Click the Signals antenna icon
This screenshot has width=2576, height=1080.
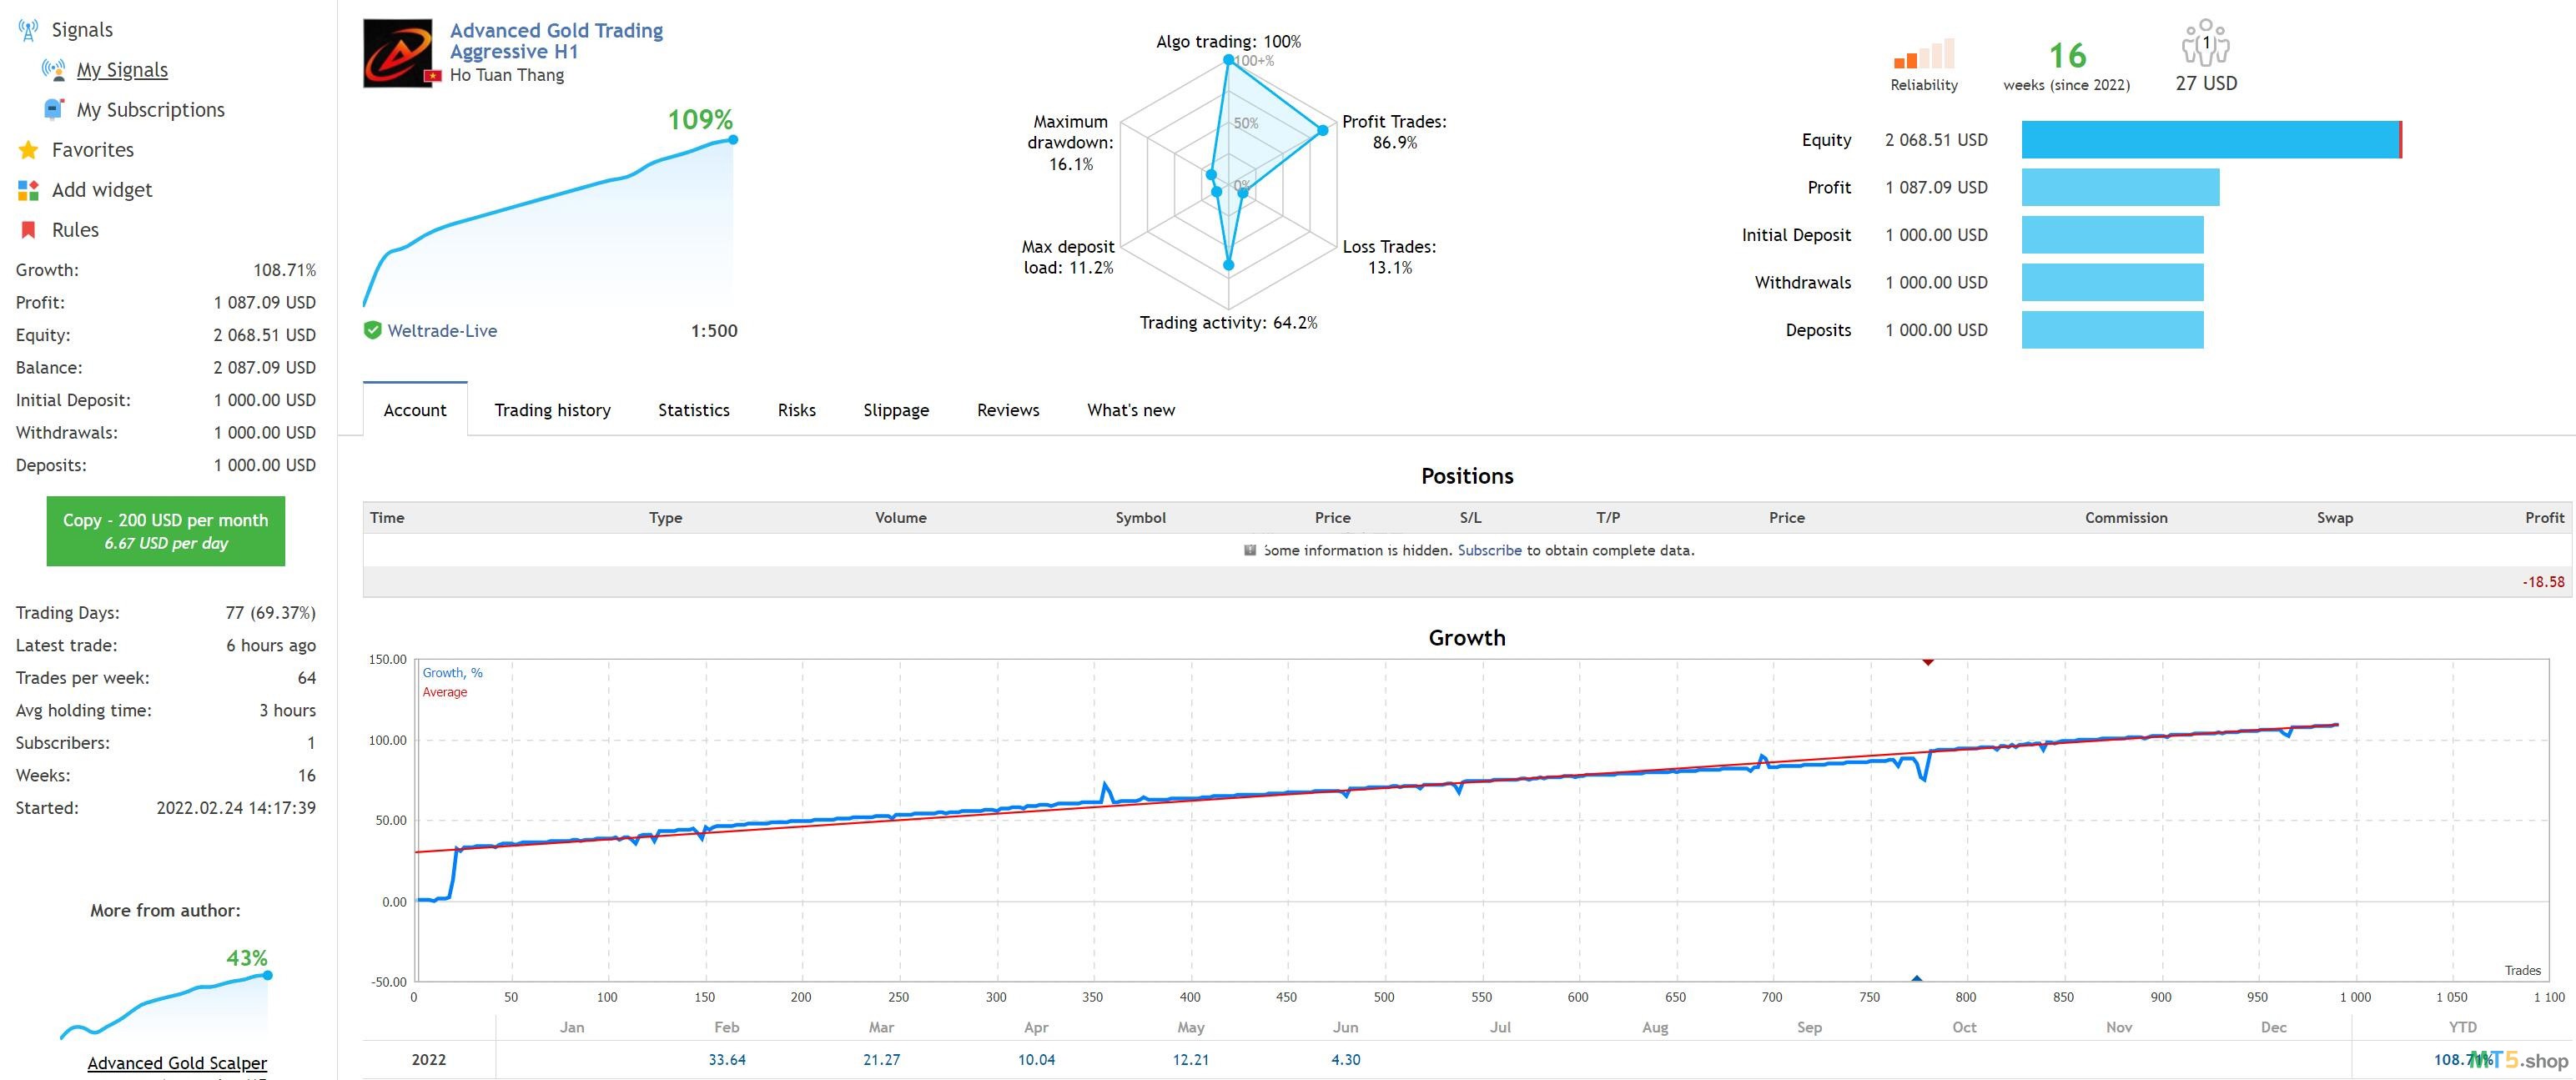point(28,30)
